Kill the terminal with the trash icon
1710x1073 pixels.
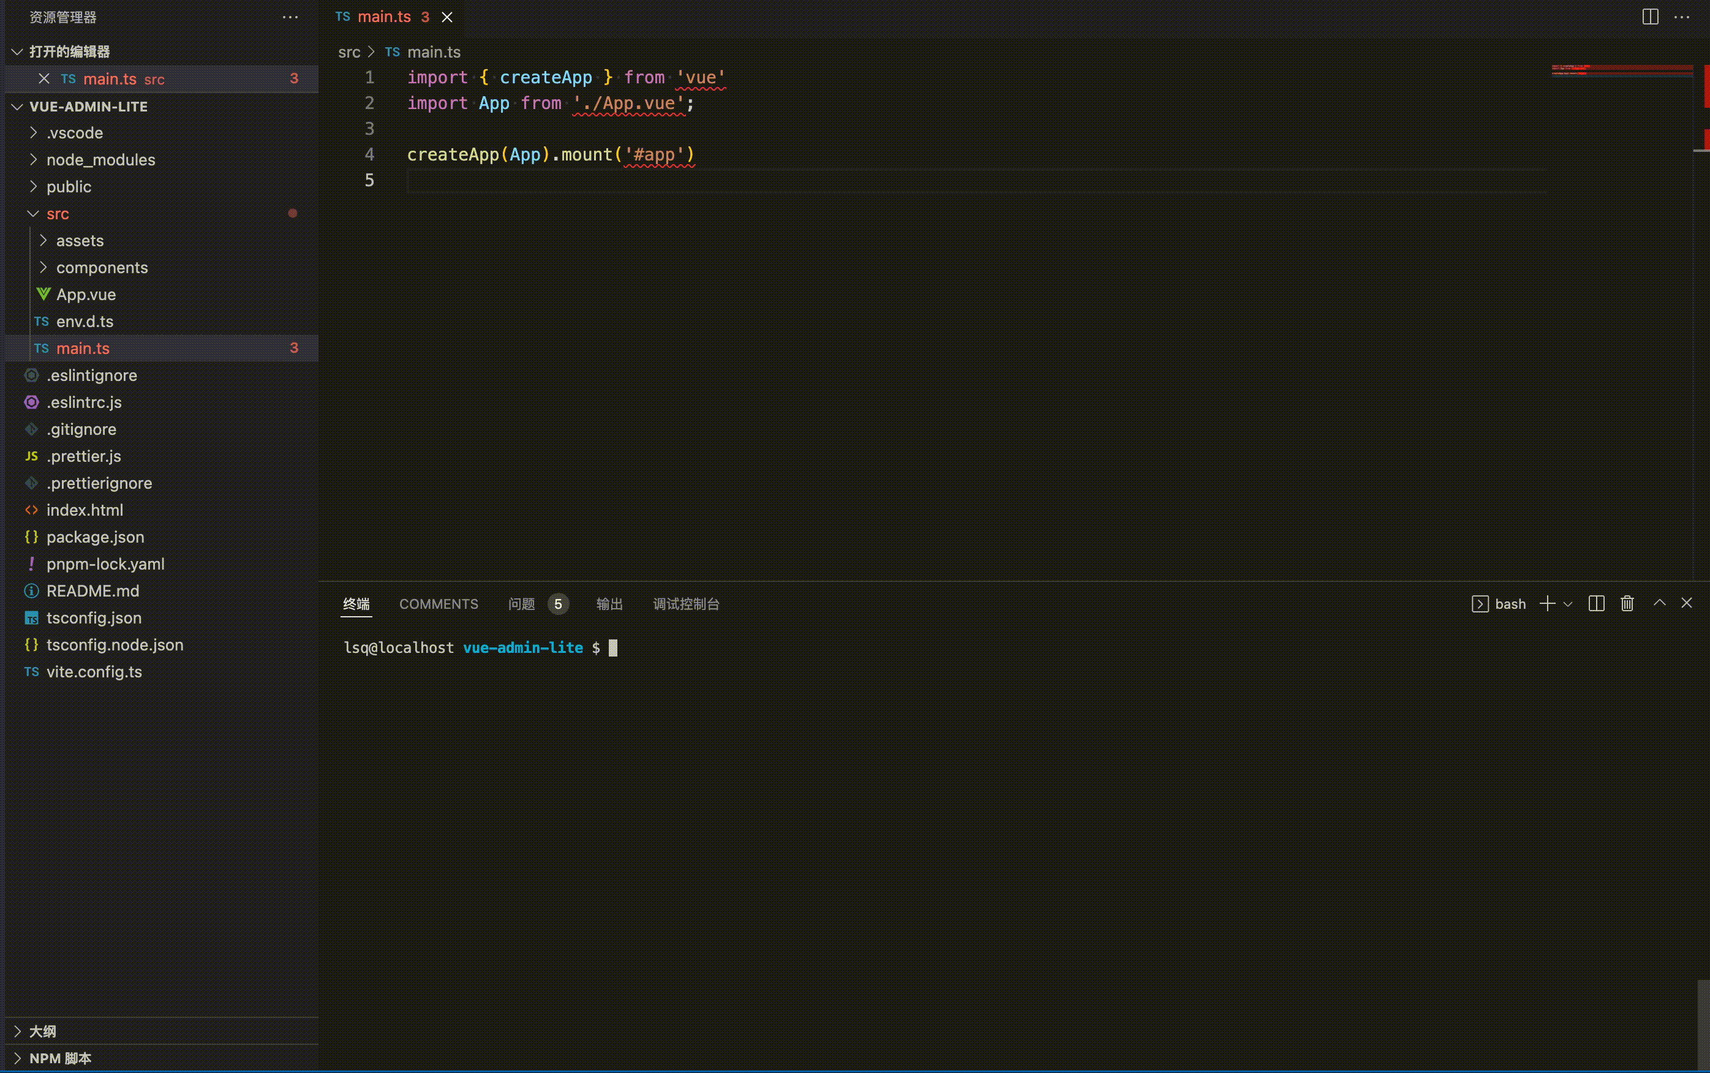[x=1628, y=604]
